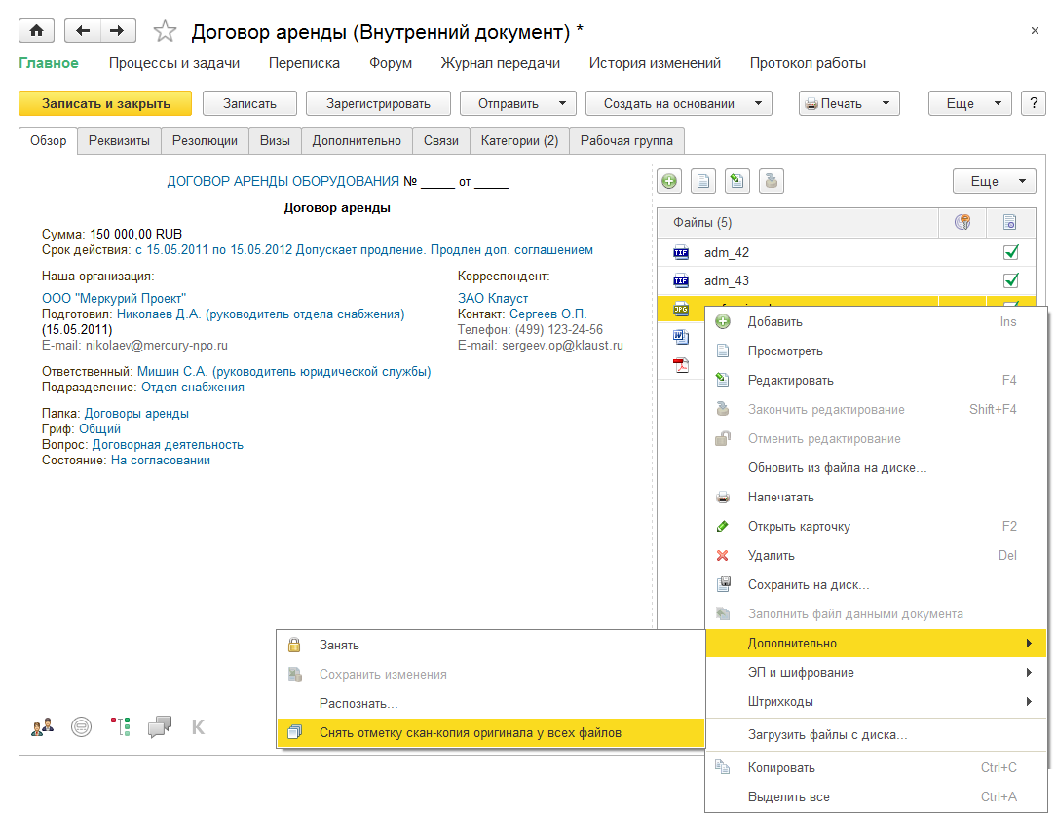Open the Переписка section
The height and width of the screenshot is (813, 1056).
tap(304, 63)
